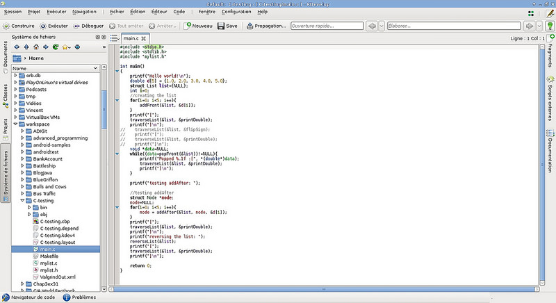Switch to the main.c tab

pos(130,37)
